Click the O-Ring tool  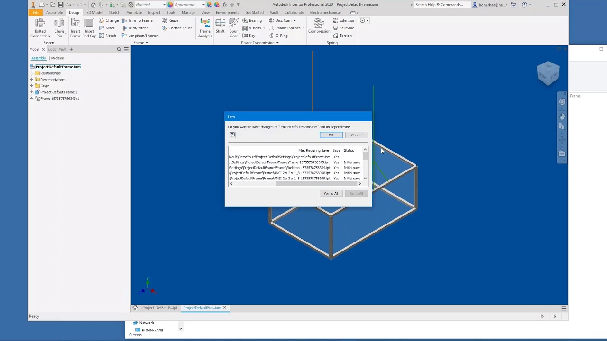(x=278, y=36)
